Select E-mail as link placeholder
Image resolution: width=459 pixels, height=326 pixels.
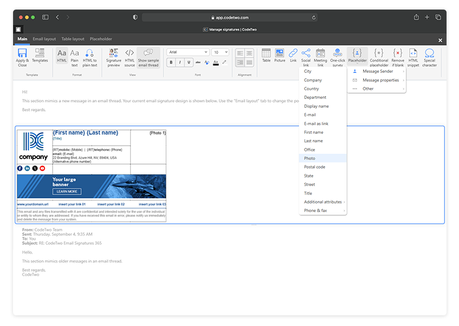[x=323, y=124]
